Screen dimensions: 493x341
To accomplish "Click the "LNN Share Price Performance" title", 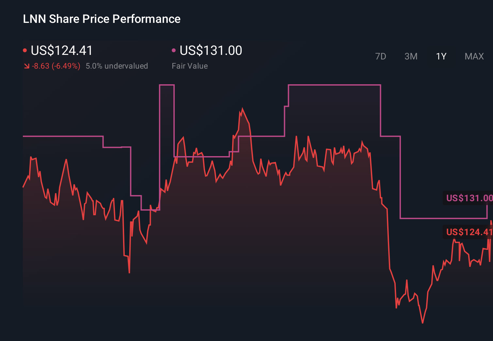I will [x=101, y=19].
